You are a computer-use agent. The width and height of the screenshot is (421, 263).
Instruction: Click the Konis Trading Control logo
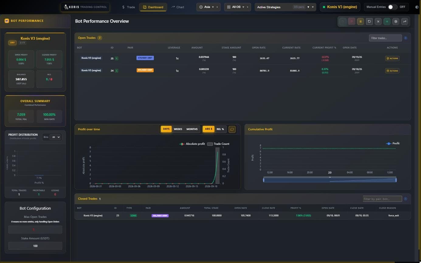(x=85, y=7)
